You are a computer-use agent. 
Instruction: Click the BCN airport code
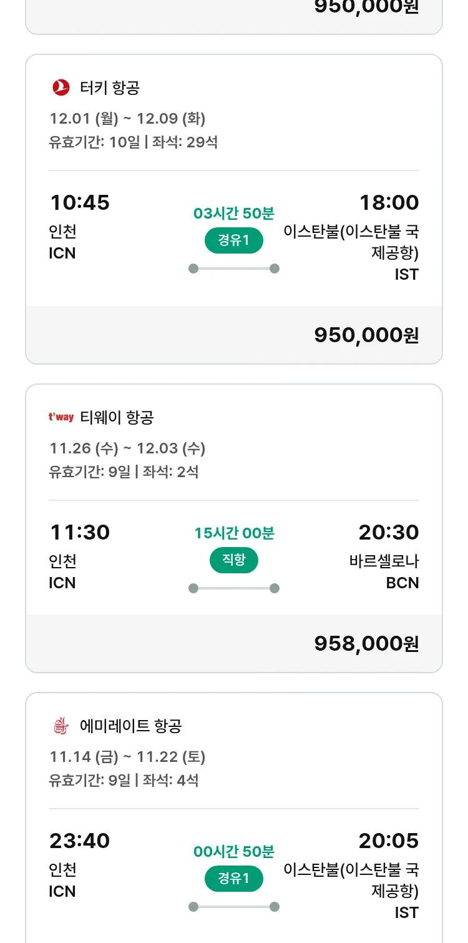click(402, 583)
